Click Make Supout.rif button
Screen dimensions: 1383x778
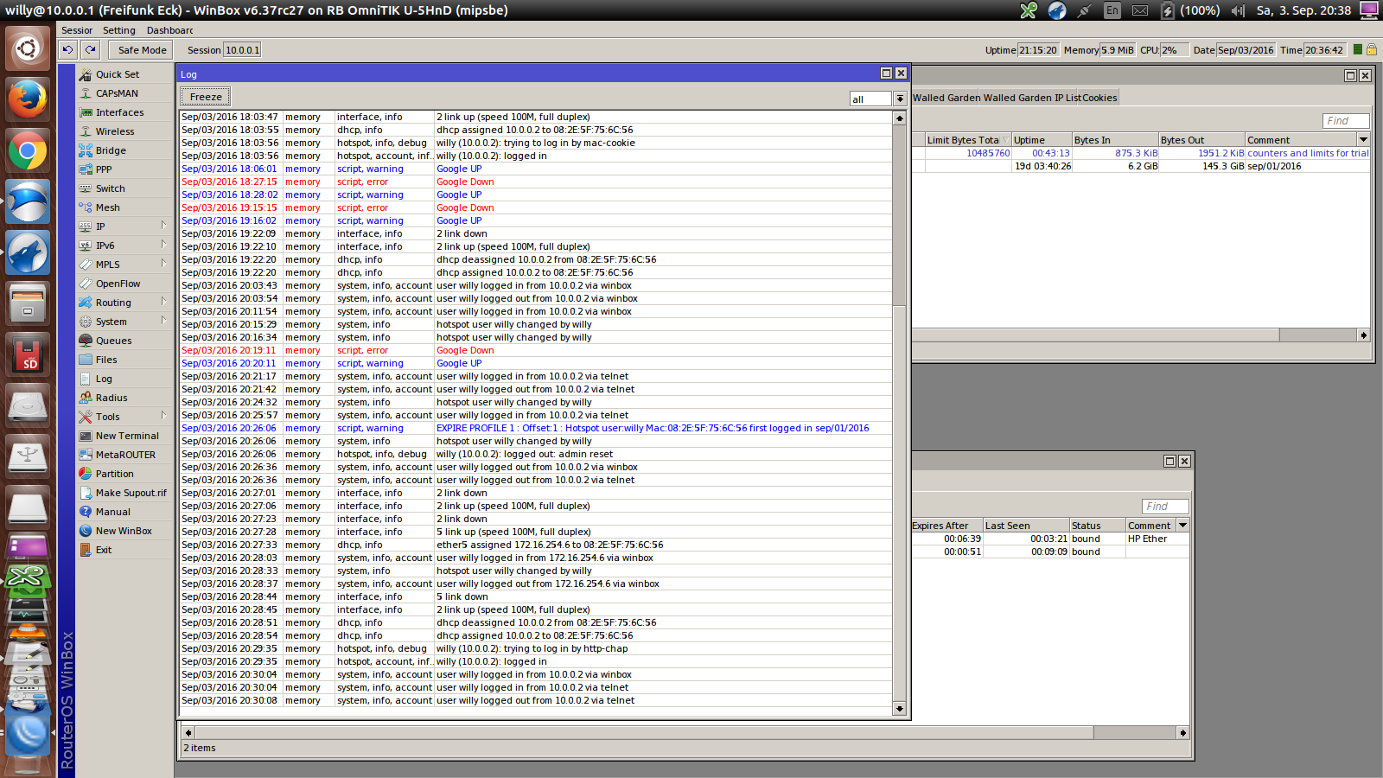pyautogui.click(x=131, y=493)
